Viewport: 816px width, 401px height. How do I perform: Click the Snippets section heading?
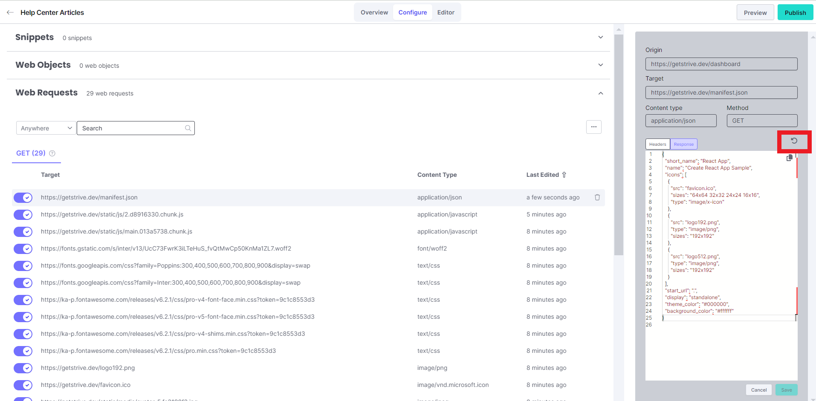pyautogui.click(x=35, y=37)
